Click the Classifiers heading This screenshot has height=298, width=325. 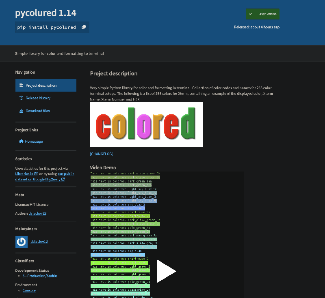(24, 261)
